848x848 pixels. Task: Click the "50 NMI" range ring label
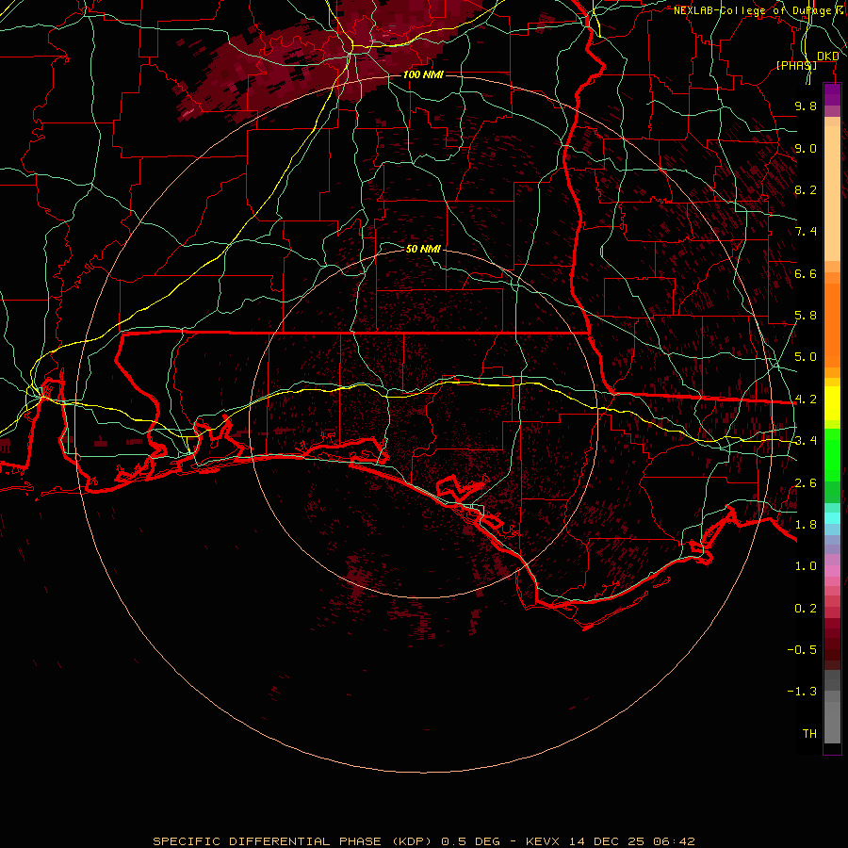pyautogui.click(x=423, y=249)
